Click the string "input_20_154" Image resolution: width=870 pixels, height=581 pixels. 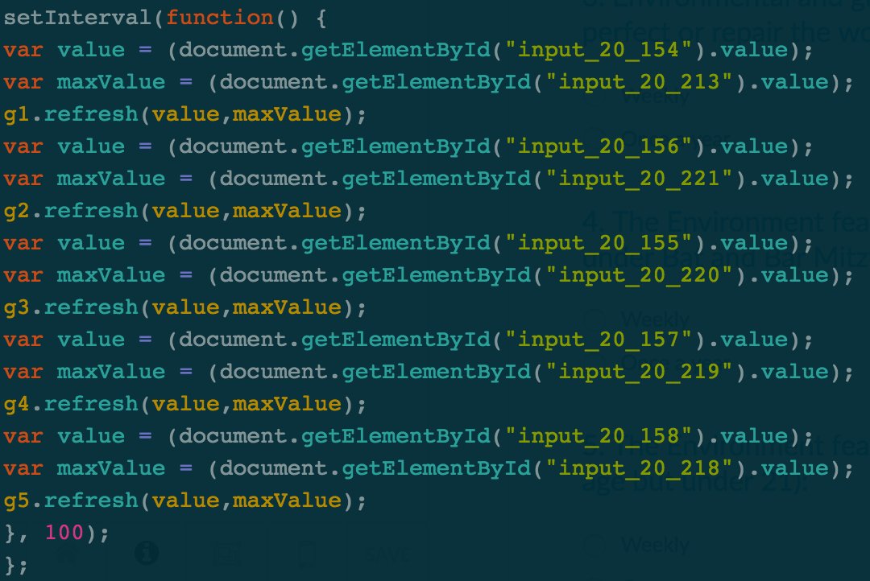[598, 50]
